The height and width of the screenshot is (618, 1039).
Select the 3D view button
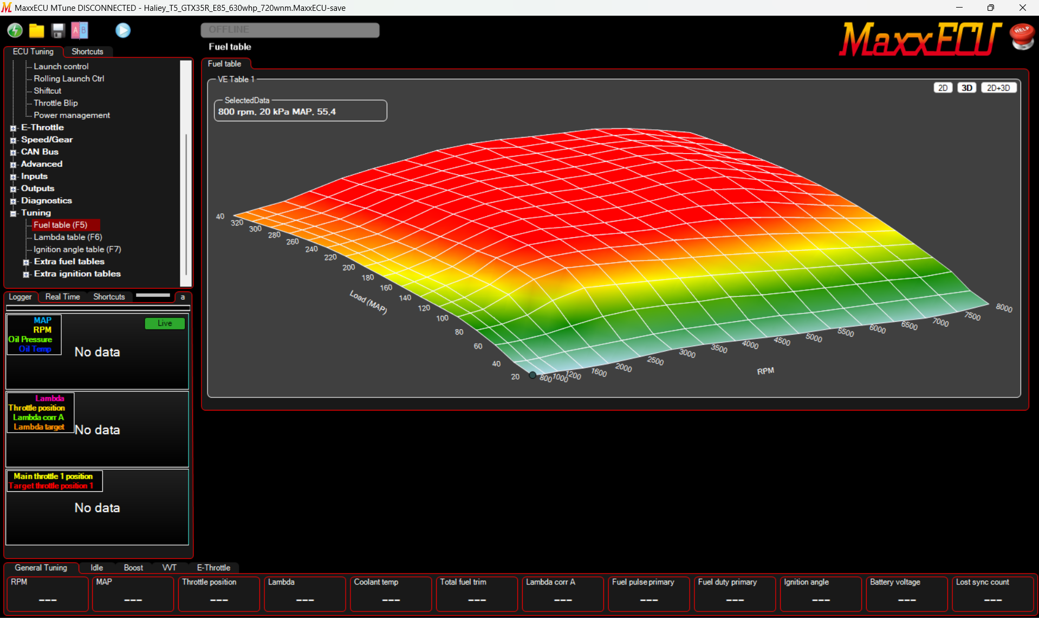pyautogui.click(x=967, y=88)
